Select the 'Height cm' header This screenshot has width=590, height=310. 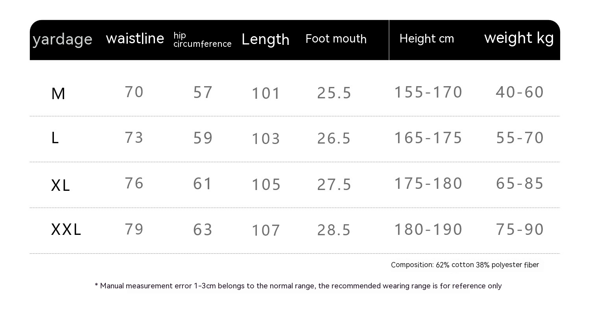click(427, 39)
